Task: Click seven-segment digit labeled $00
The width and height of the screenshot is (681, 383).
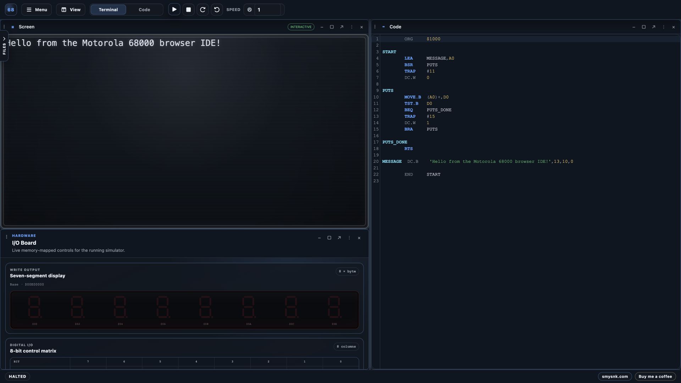Action: pyautogui.click(x=35, y=307)
